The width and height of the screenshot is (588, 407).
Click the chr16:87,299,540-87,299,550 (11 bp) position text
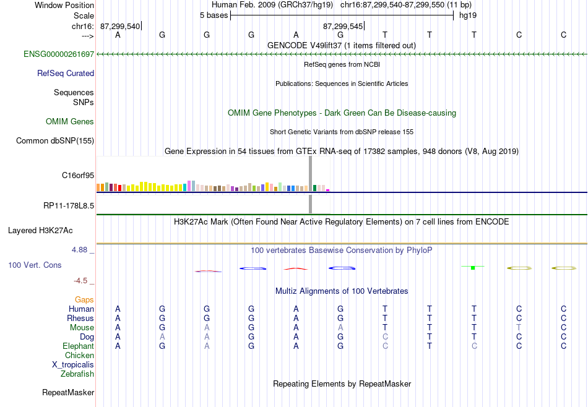coord(406,5)
